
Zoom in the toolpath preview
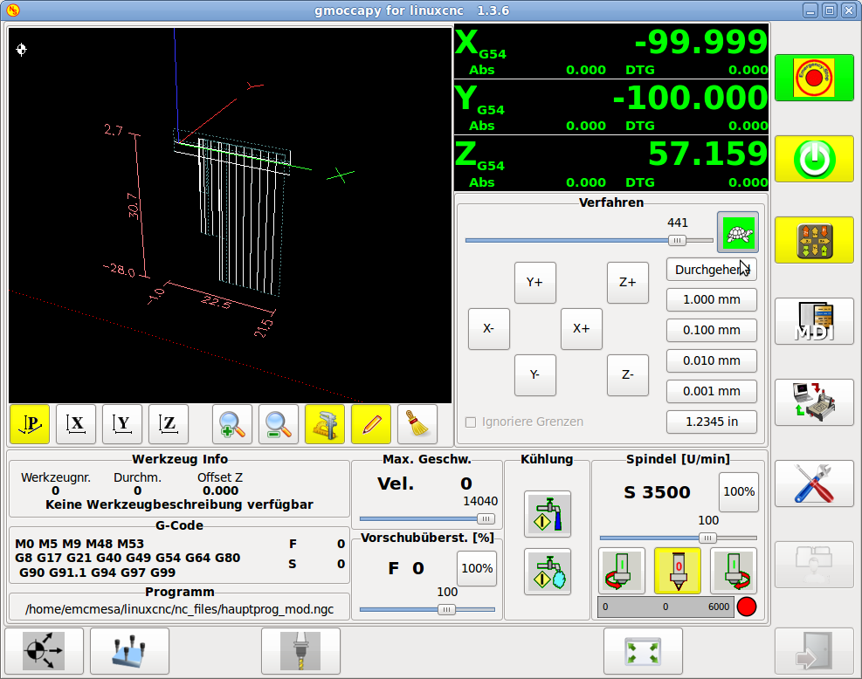click(232, 424)
